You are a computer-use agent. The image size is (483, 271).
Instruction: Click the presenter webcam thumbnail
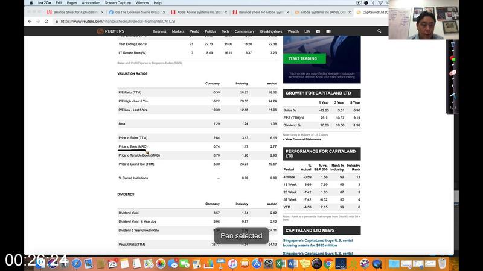(x=424, y=19)
